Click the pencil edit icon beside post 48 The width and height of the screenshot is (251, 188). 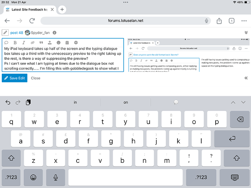pyautogui.click(x=5, y=33)
